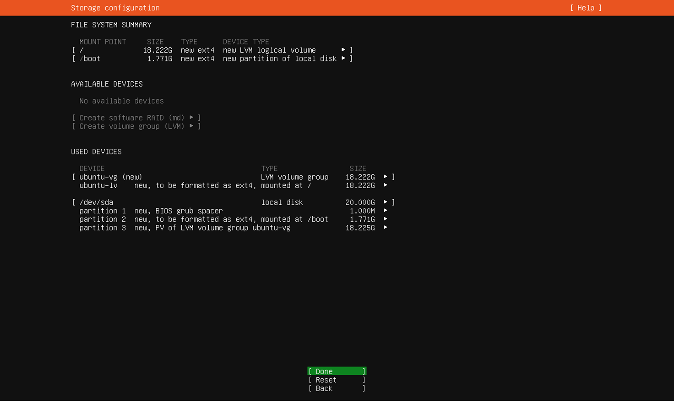The height and width of the screenshot is (401, 674).
Task: Click 'PV of LVM volume group ubuntu-vg' description
Action: pos(223,228)
